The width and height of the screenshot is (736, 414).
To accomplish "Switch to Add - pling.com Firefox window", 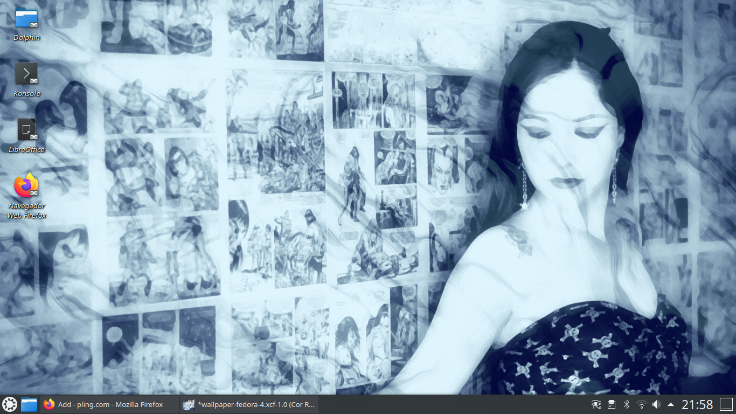I will click(x=109, y=404).
